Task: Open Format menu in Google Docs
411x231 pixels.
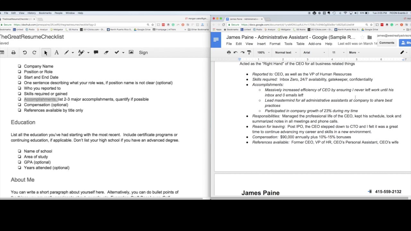Action: [x=275, y=44]
